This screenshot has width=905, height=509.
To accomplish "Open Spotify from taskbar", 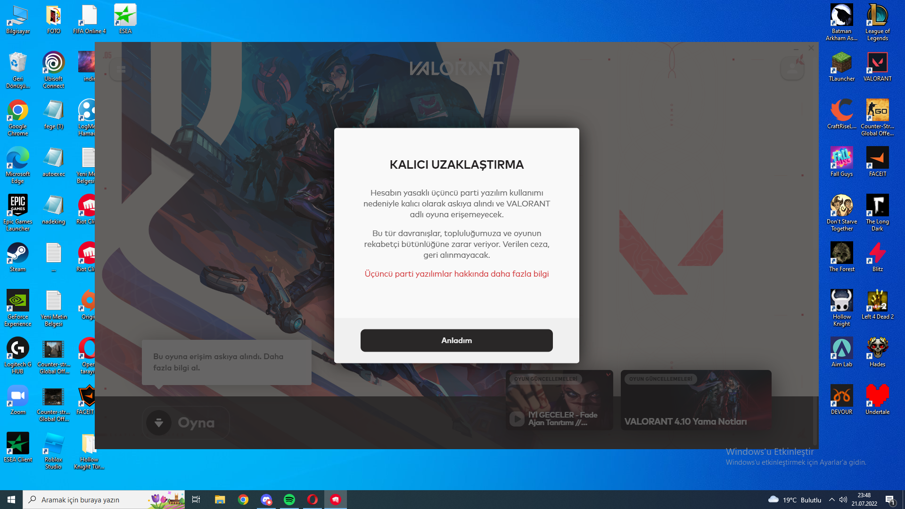I will (289, 500).
